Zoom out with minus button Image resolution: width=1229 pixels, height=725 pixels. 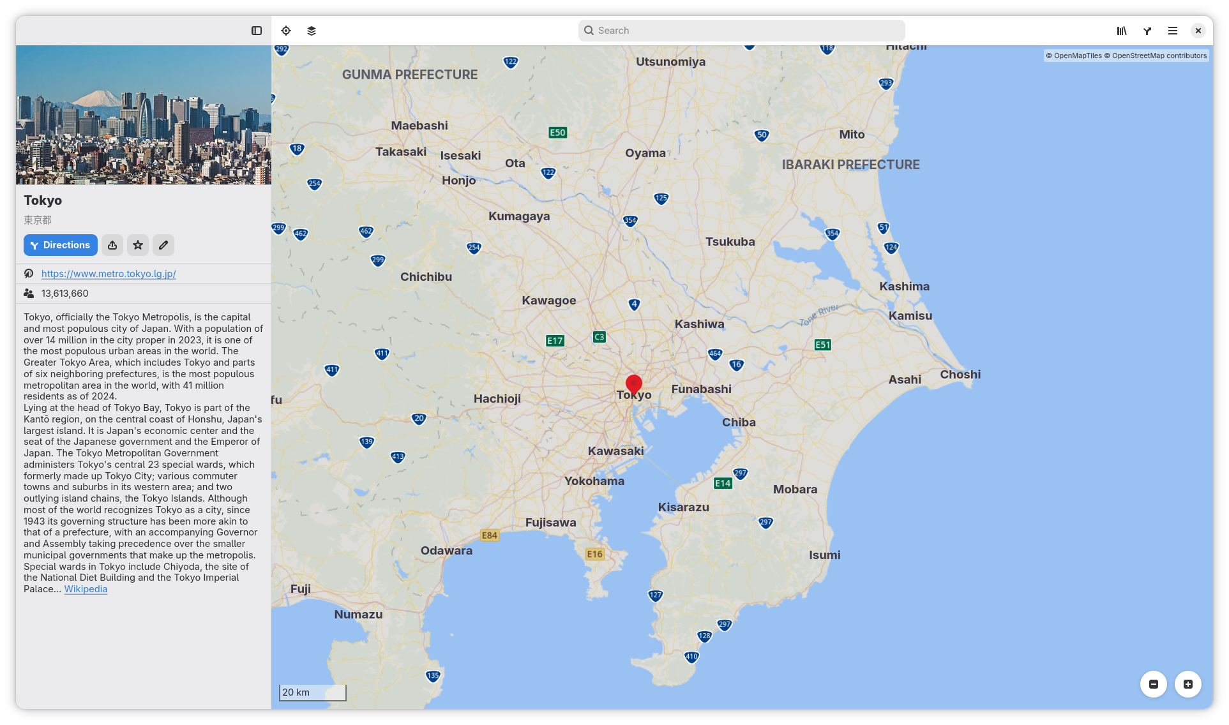click(1154, 684)
